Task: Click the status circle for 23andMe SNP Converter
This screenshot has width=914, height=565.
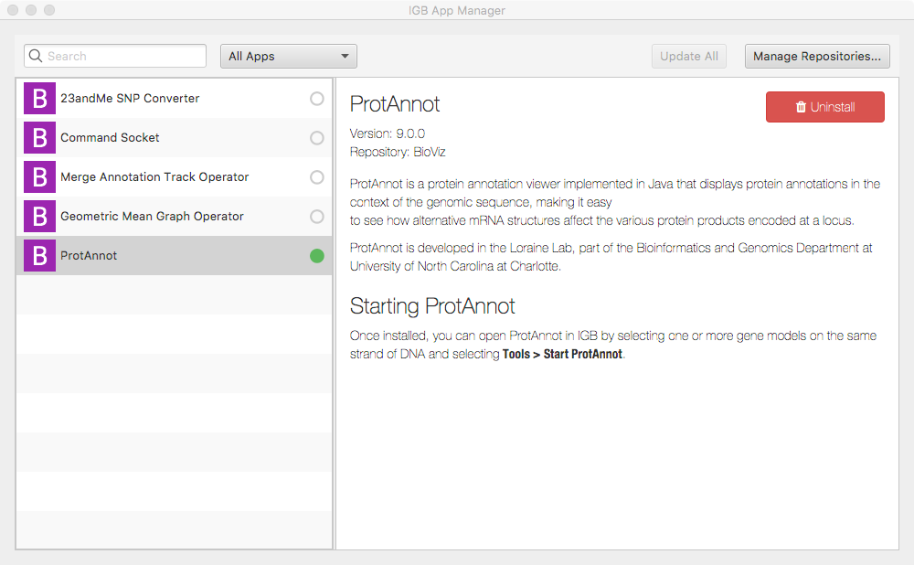Action: point(317,99)
